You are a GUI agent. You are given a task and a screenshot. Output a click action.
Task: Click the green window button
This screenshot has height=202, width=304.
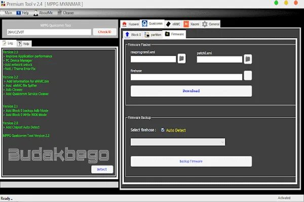point(276,3)
